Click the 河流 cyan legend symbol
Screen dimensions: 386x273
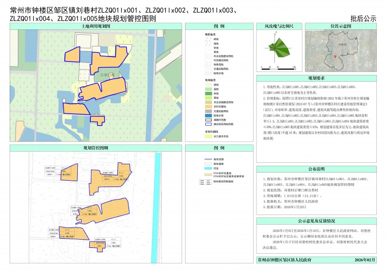209,168
